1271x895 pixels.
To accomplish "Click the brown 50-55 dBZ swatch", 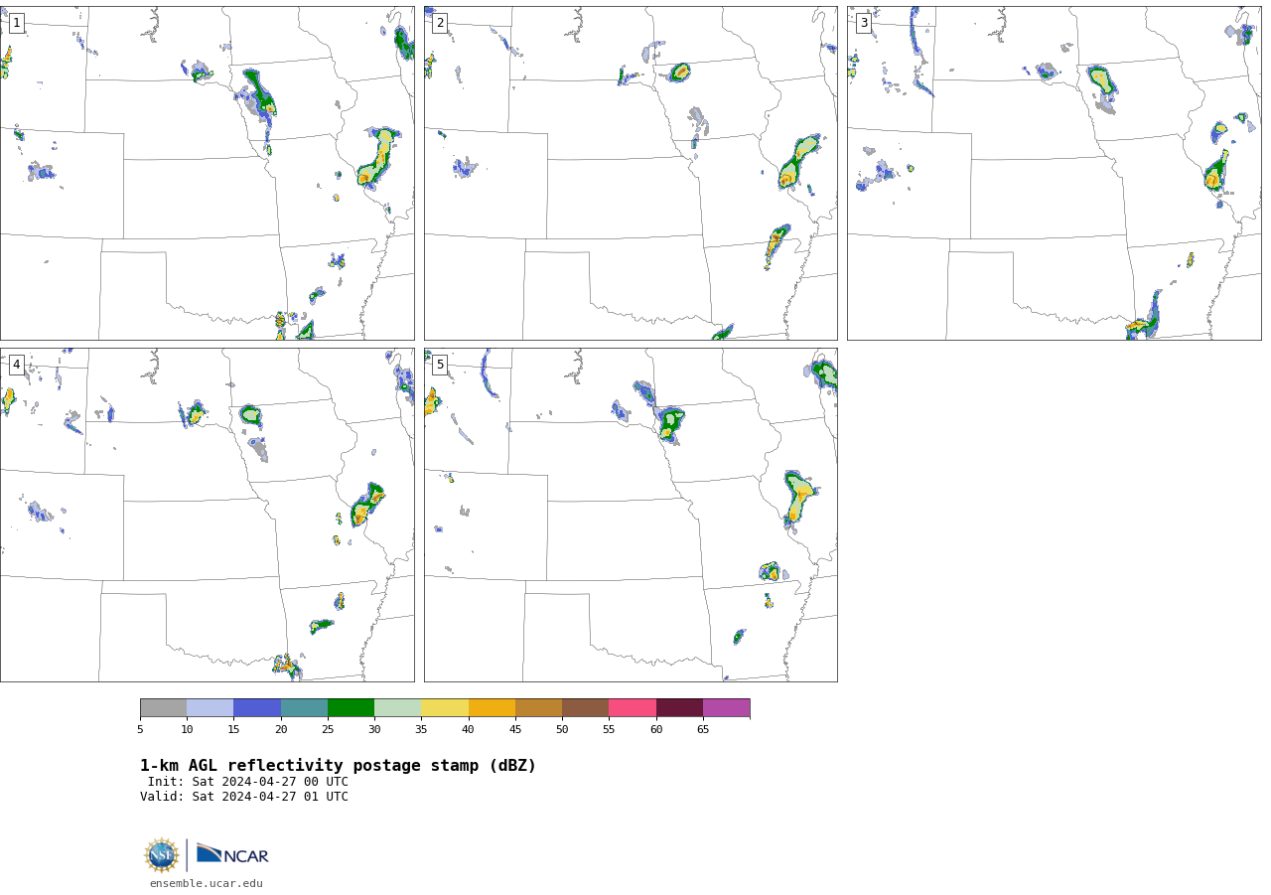I will pos(586,707).
